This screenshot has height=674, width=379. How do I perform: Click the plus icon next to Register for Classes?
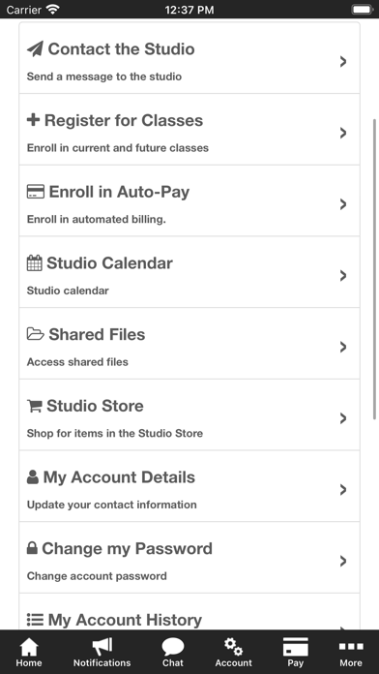(33, 120)
